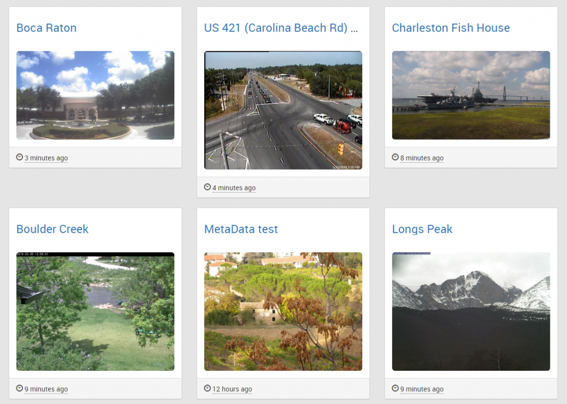Screen dimensions: 567x404
Task: Click the clock icon under Boulder Creek
Action: point(19,388)
